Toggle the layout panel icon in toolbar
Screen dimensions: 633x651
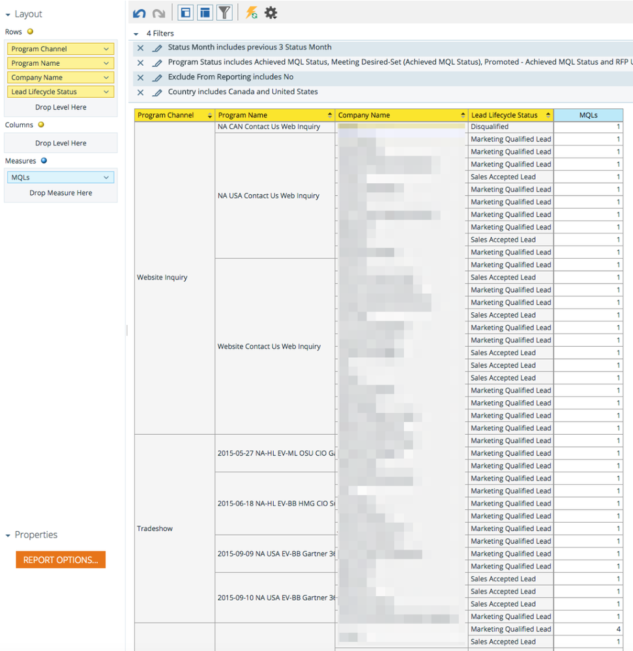coord(186,12)
